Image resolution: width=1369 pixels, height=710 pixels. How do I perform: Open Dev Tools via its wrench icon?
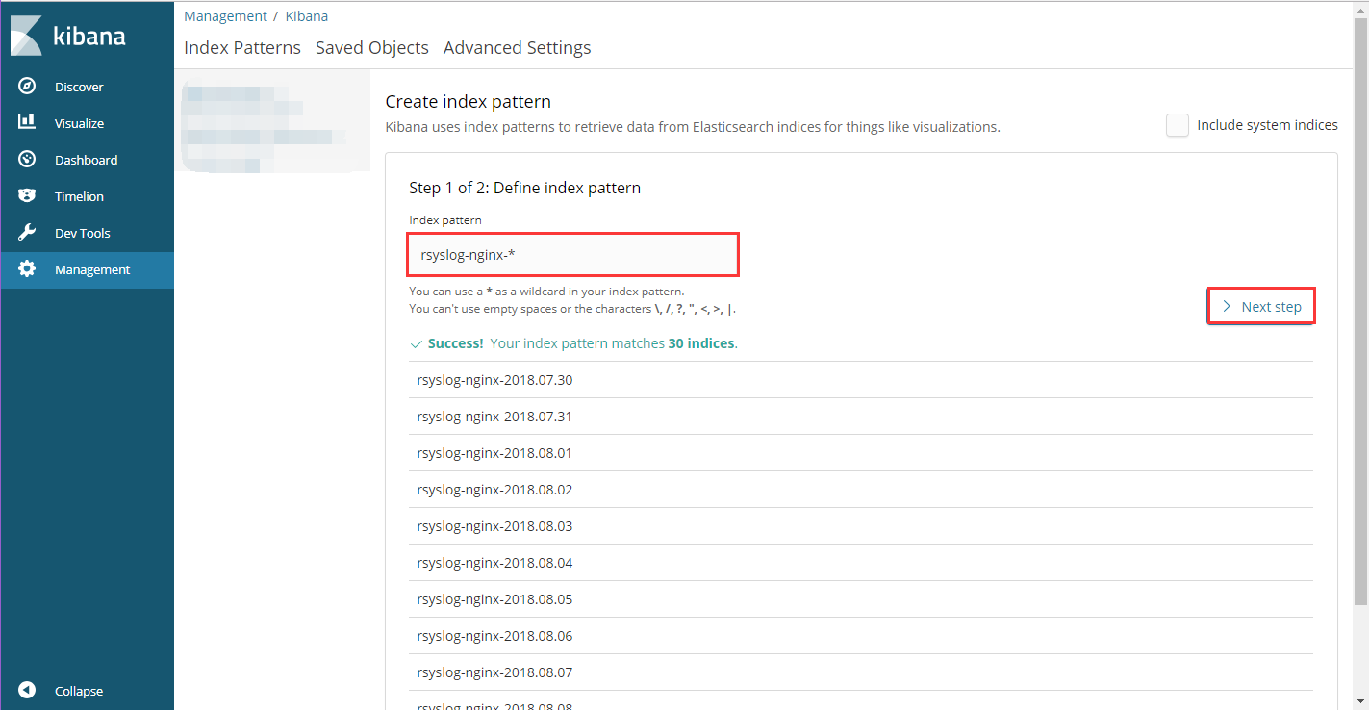coord(27,233)
